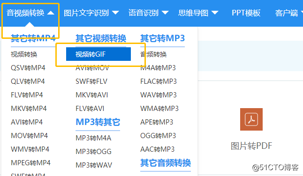
Task: Choose FLAC转MP3 conversion
Action: [x=159, y=81]
